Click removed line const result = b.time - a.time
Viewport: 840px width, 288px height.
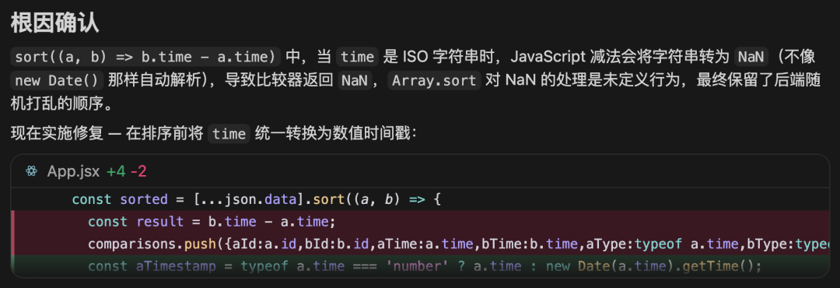420,222
